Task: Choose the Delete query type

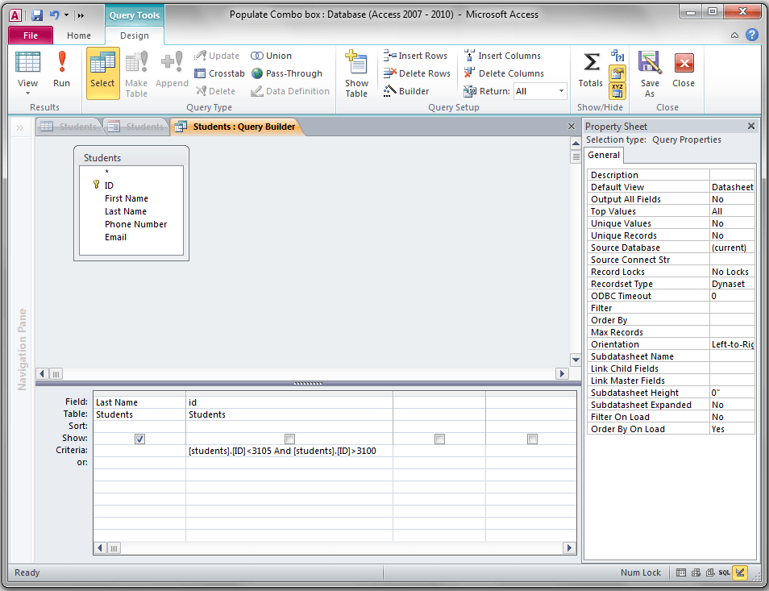Action: (x=215, y=91)
